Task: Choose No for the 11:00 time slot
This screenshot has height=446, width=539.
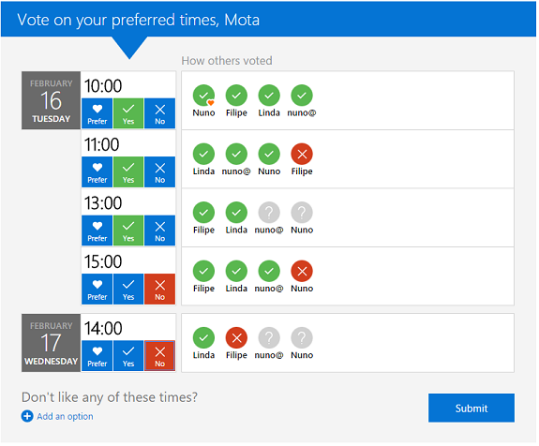Action: tap(160, 171)
